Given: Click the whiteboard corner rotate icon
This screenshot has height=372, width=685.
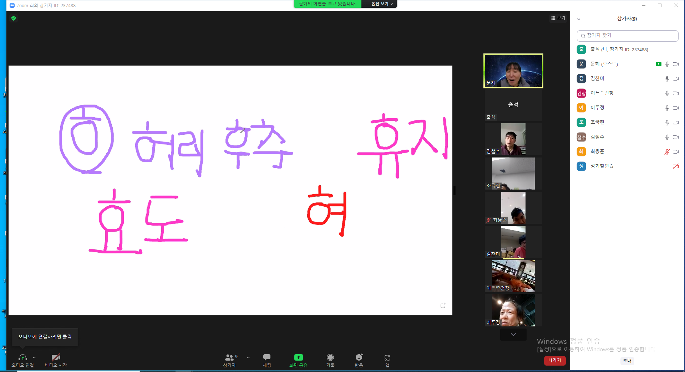Looking at the screenshot, I should [443, 306].
